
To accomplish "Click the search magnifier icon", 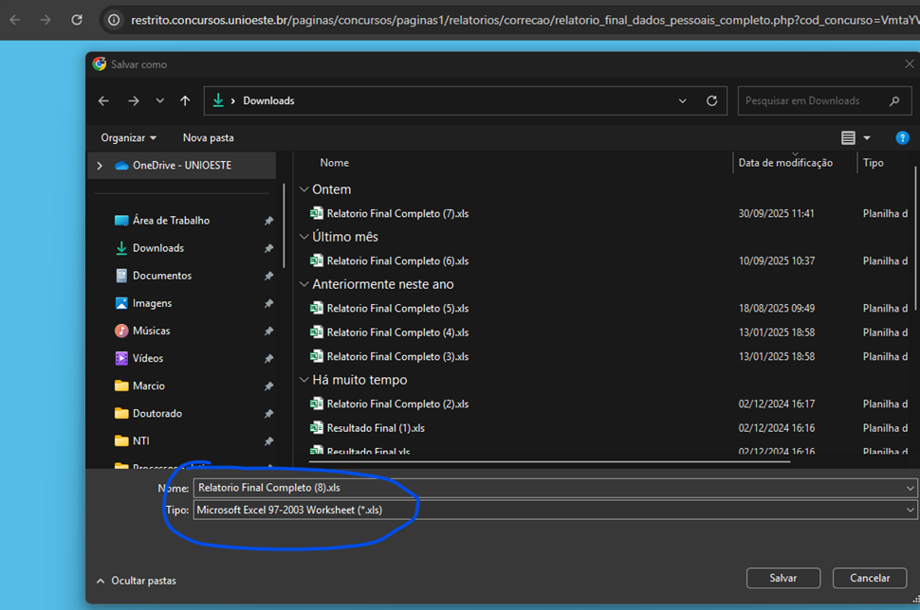I will [x=894, y=101].
